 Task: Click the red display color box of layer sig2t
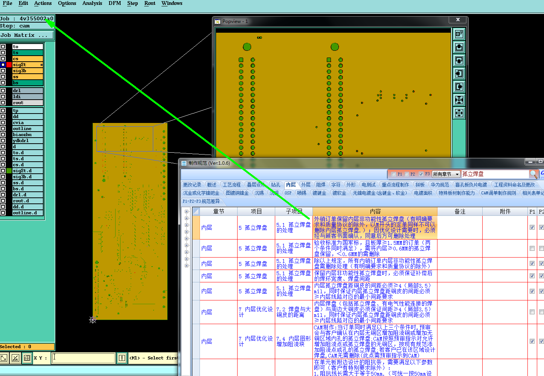pos(9,65)
